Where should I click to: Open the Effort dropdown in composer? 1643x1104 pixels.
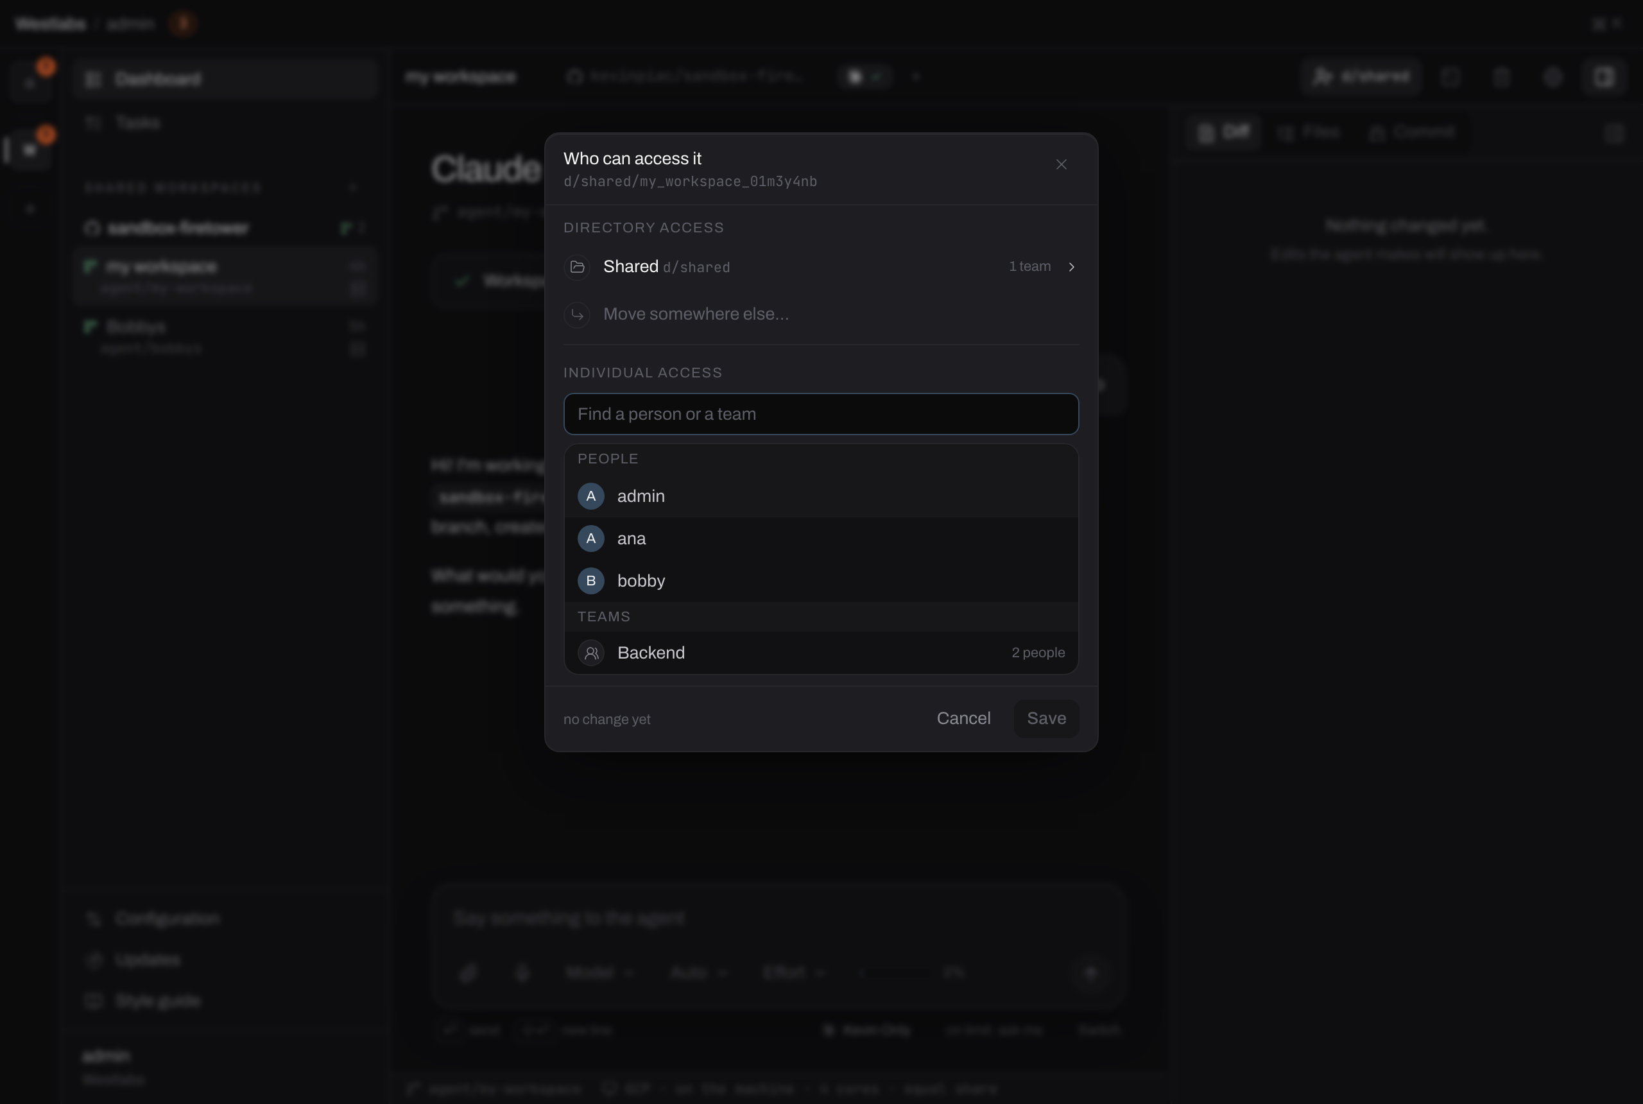794,973
